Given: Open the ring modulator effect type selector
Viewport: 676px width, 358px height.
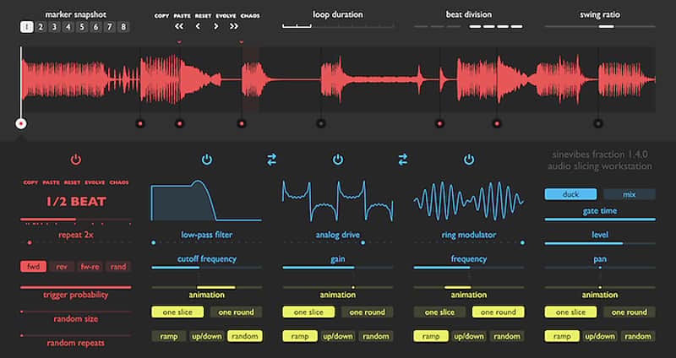Looking at the screenshot, I should (x=469, y=235).
